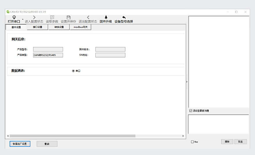Click the 产品类型 input field

coord(48,55)
